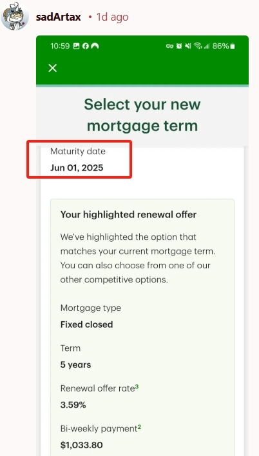Open the sadArtax username profile link
The image size is (259, 456).
59,17
